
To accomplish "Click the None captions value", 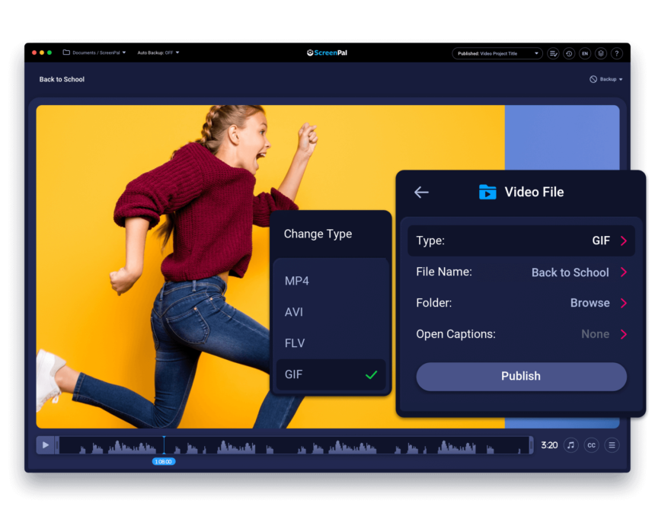I will [596, 334].
